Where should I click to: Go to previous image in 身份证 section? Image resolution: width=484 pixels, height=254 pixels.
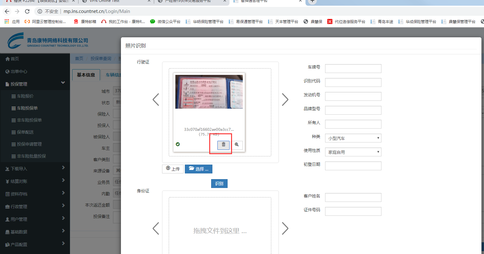[x=156, y=228]
